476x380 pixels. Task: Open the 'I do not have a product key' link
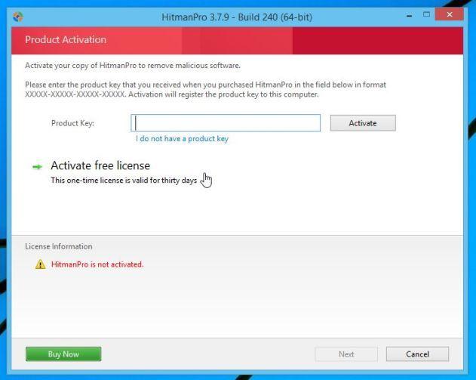coord(182,138)
